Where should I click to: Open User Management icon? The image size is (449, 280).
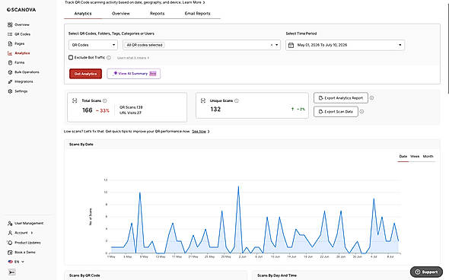[10, 223]
